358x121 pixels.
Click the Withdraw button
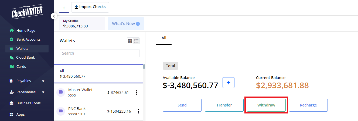tap(266, 105)
